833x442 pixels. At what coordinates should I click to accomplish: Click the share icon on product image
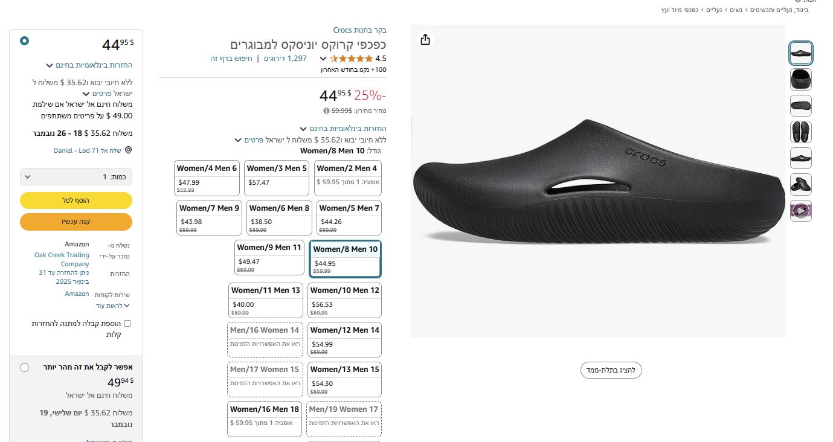425,39
